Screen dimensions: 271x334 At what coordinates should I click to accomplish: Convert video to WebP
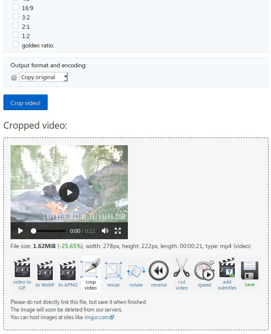pyautogui.click(x=45, y=274)
